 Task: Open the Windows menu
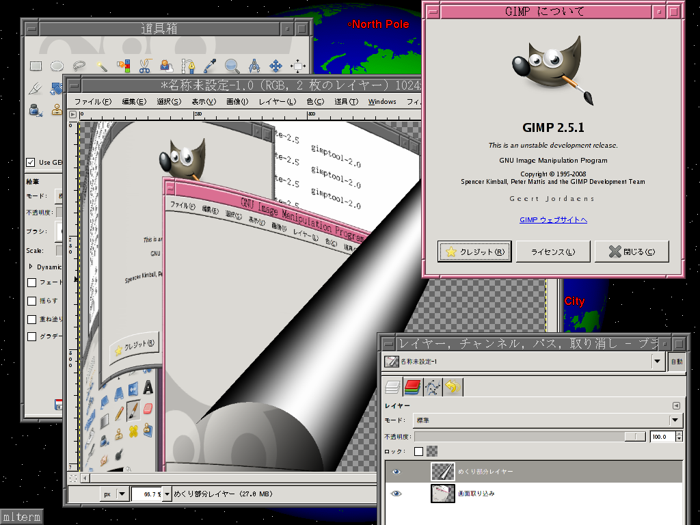[x=382, y=102]
